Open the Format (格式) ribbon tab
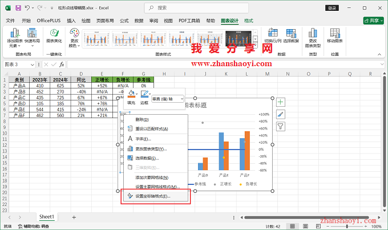The image size is (388, 230). tap(249, 21)
